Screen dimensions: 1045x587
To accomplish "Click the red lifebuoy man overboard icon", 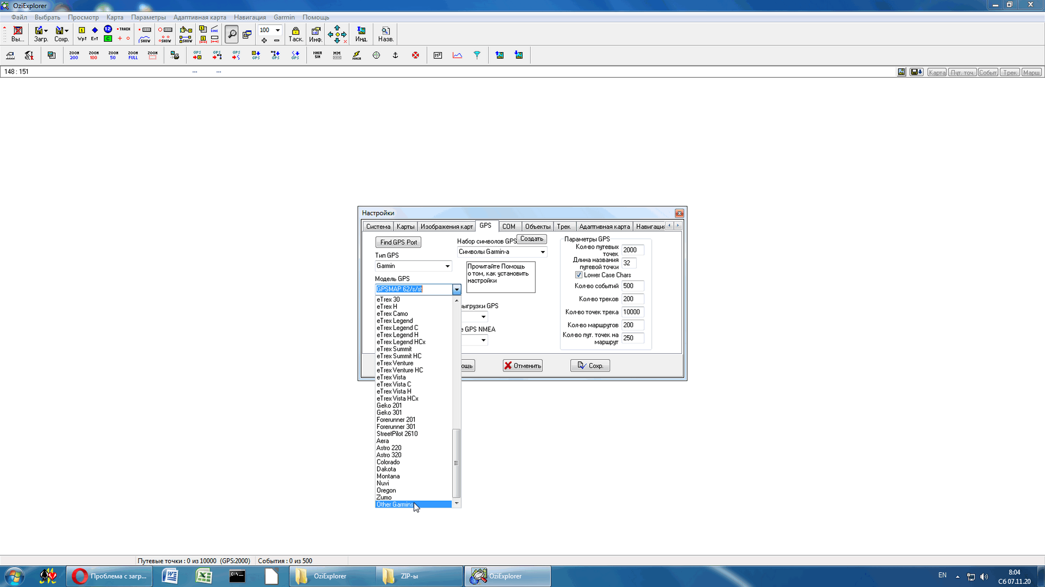I will (x=416, y=55).
